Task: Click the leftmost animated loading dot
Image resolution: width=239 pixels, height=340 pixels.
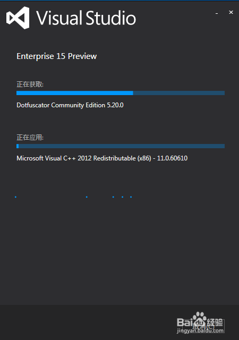Action: [15, 197]
